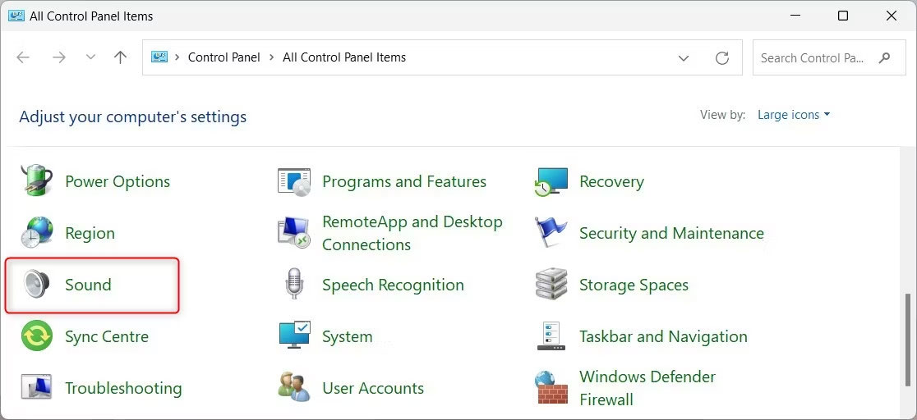The height and width of the screenshot is (420, 917).
Task: Open the Taskbar and Navigation link
Action: click(x=663, y=336)
